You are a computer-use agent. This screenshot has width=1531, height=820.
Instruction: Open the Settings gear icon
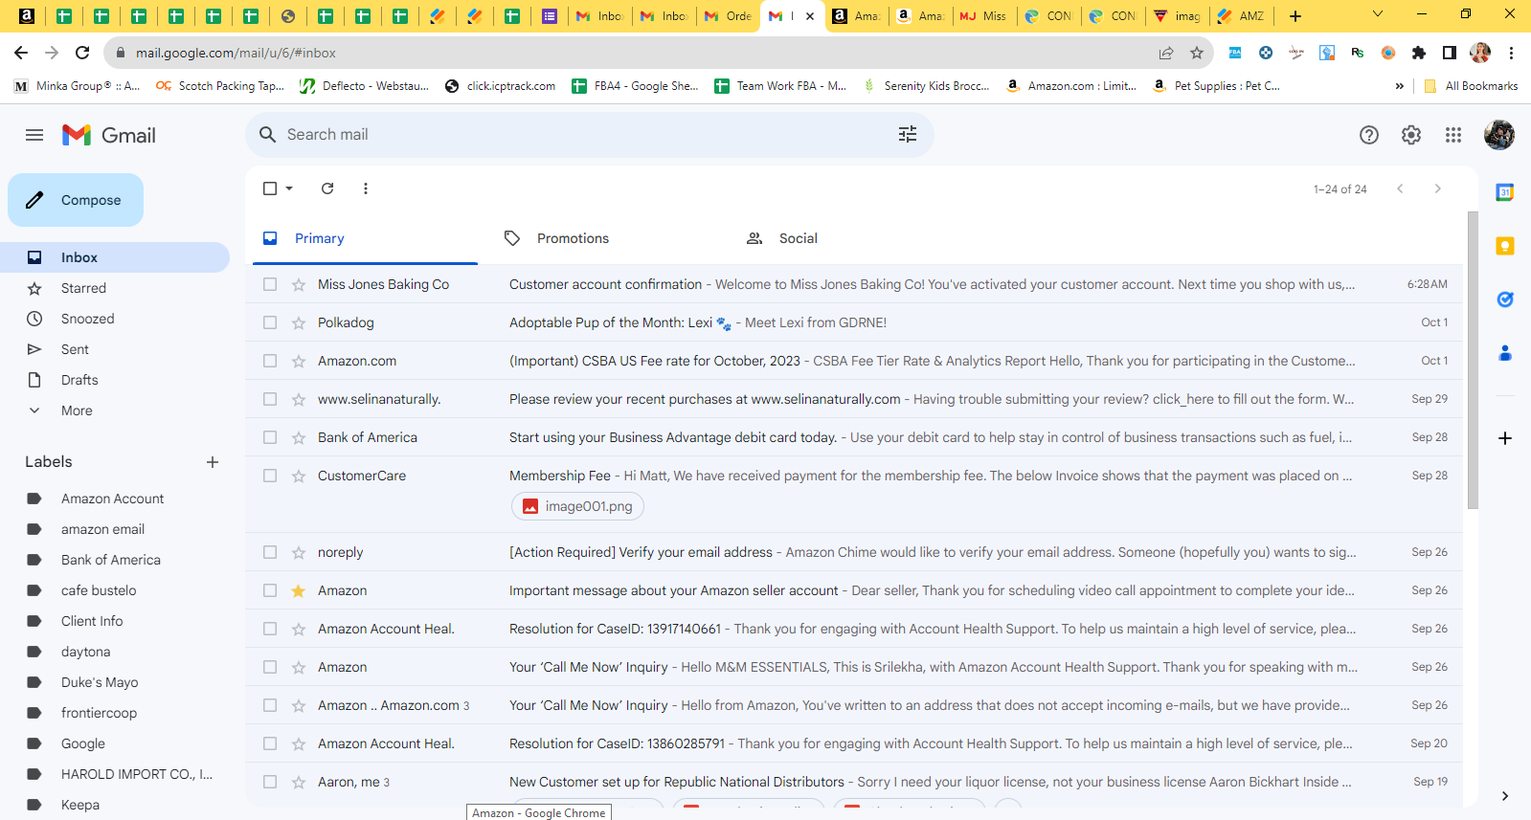(1411, 135)
